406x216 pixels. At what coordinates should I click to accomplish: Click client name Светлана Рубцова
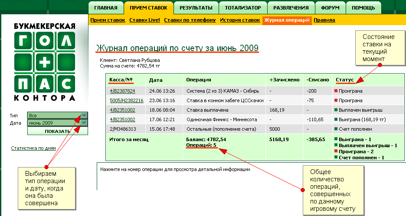(x=139, y=60)
